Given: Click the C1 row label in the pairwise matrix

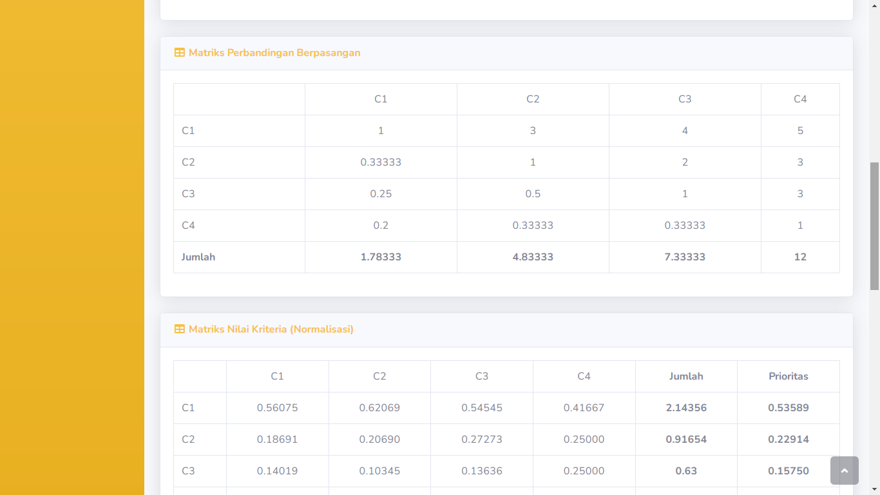Looking at the screenshot, I should point(188,131).
